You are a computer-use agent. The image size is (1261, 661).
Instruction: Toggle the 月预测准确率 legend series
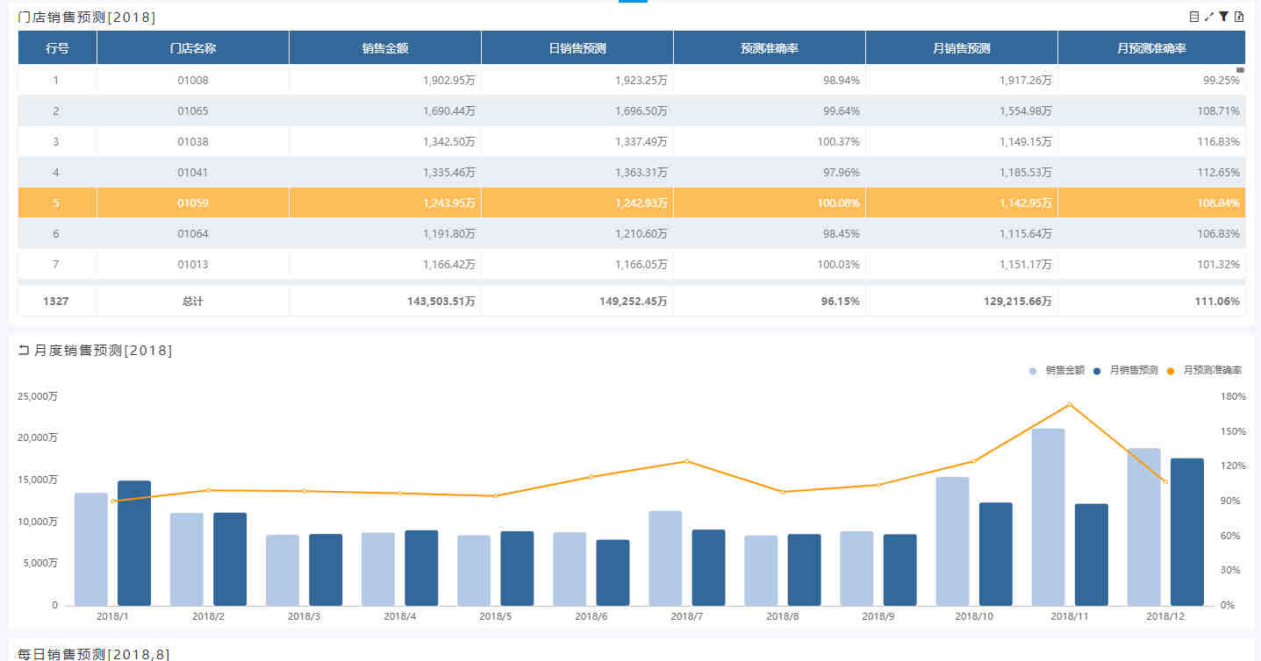[1205, 371]
